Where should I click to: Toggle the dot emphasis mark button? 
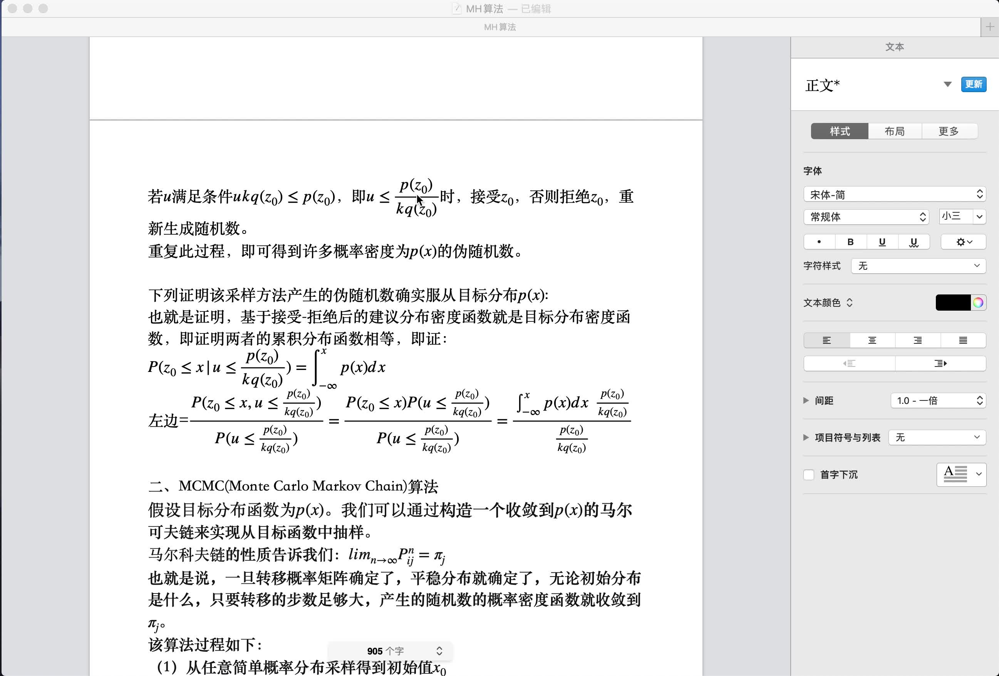tap(819, 242)
